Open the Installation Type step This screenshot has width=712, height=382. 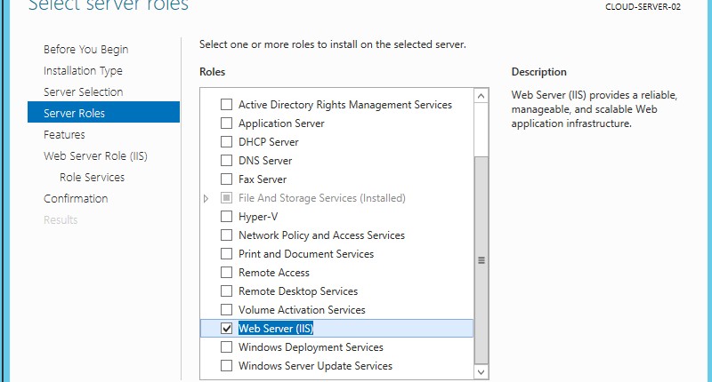pyautogui.click(x=83, y=71)
